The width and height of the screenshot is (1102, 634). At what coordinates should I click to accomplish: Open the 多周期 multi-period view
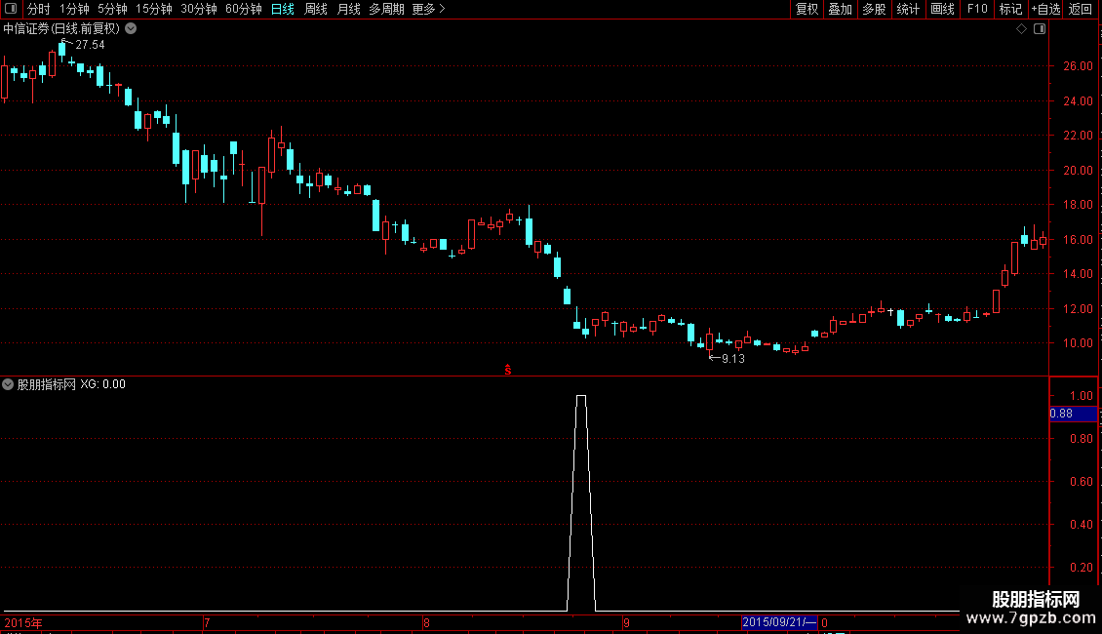click(386, 9)
